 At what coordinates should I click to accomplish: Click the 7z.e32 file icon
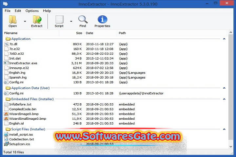pyautogui.click(x=6, y=49)
